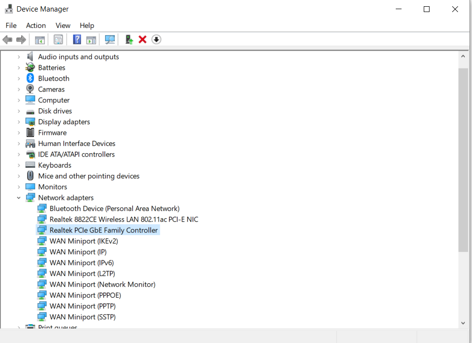Screen dimensions: 472x343
Task: Select Realtek 8822CE Wireless LAN 802.11ac NIC
Action: [124, 219]
